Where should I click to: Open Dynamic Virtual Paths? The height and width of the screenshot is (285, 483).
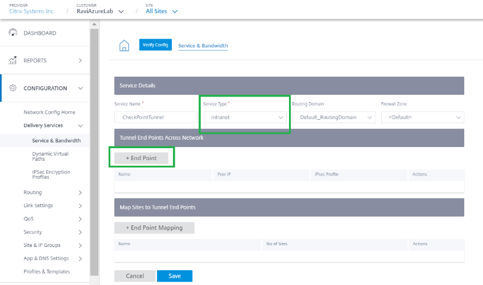point(50,156)
